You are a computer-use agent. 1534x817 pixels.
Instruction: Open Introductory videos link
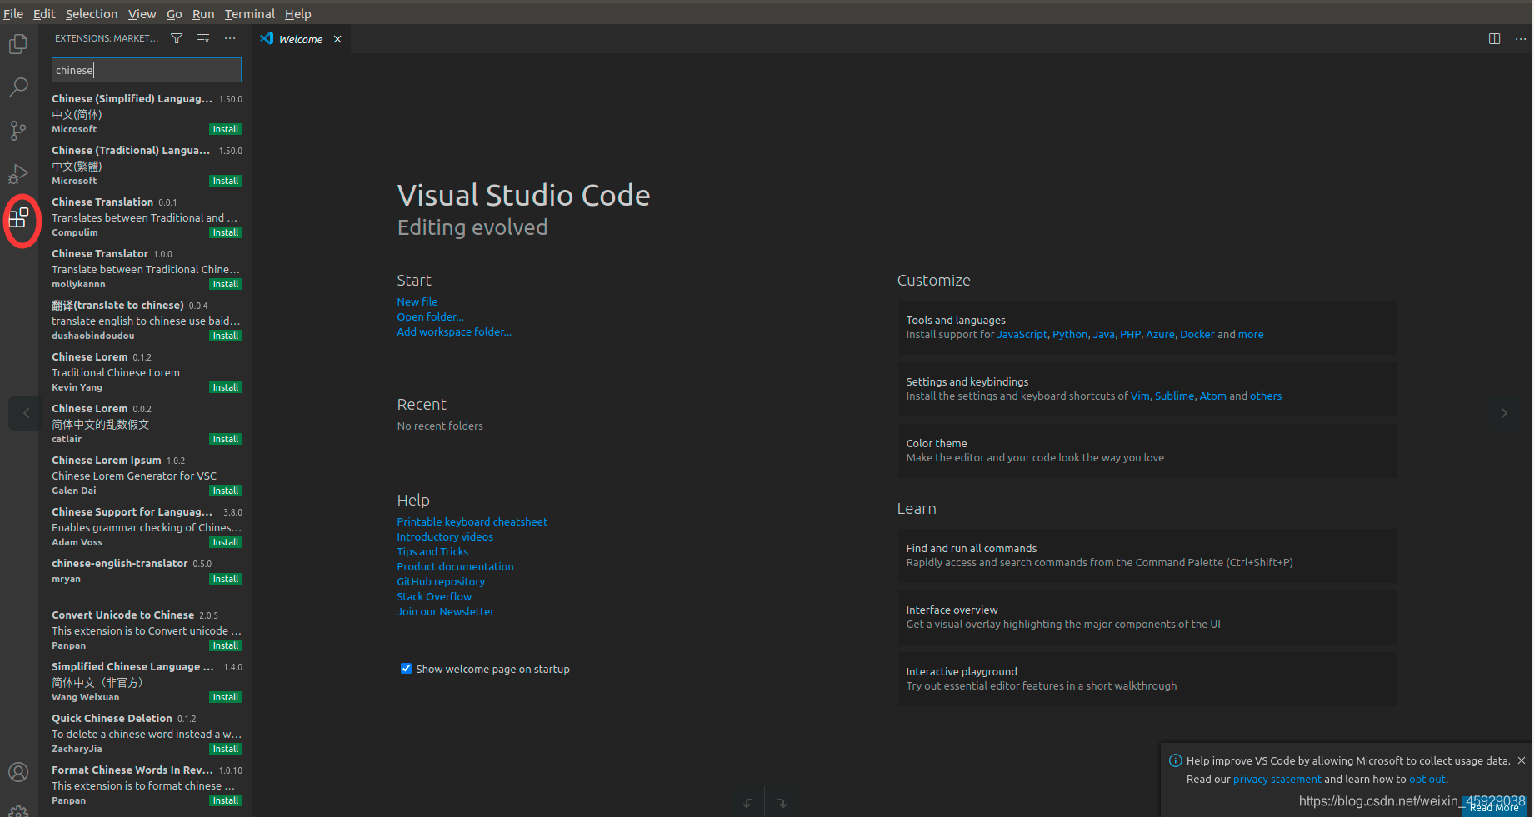[x=445, y=536]
